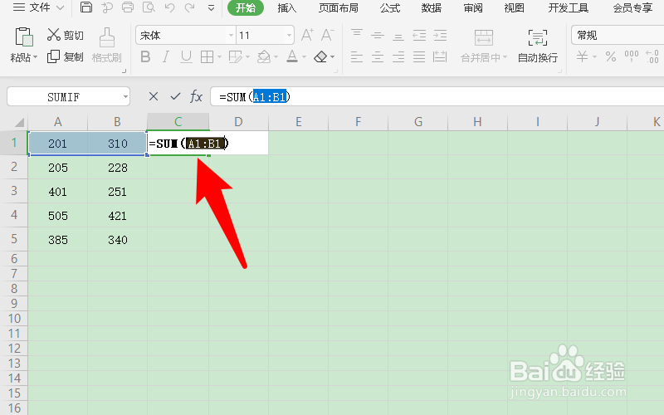Open the Clear eraser dropdown arrow
The image size is (664, 415).
(333, 57)
